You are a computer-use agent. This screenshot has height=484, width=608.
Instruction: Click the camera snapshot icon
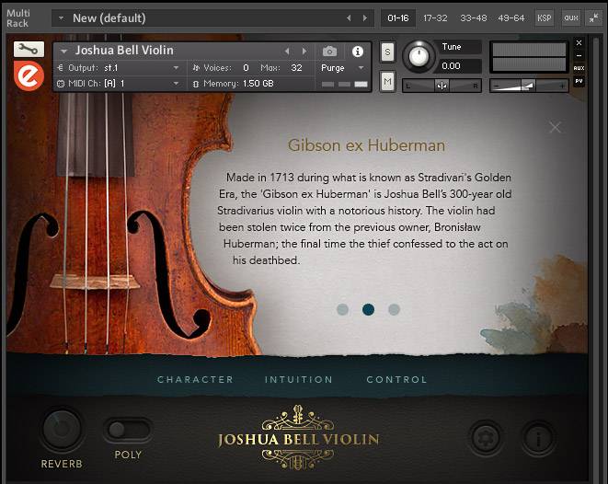point(329,52)
